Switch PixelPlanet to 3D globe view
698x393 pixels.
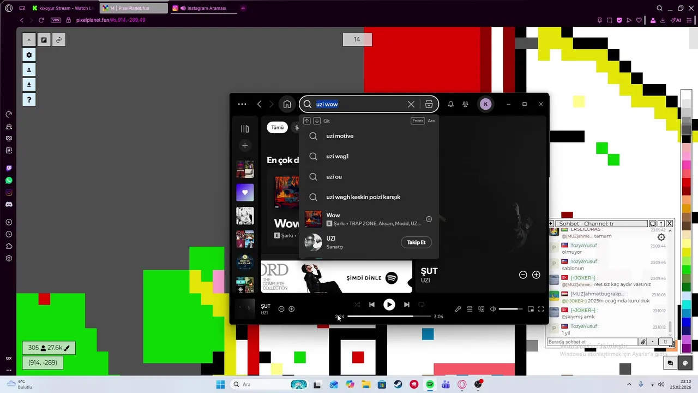(x=59, y=39)
